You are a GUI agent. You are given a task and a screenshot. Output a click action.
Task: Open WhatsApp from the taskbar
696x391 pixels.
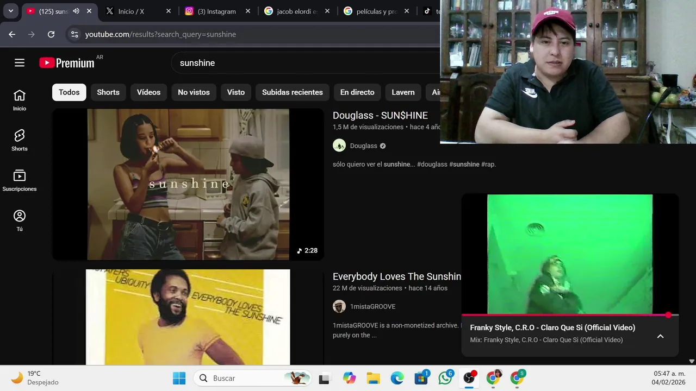(445, 379)
